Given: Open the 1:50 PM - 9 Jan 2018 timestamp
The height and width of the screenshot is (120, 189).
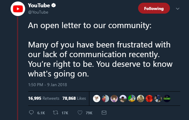Looking at the screenshot, I should (48, 85).
